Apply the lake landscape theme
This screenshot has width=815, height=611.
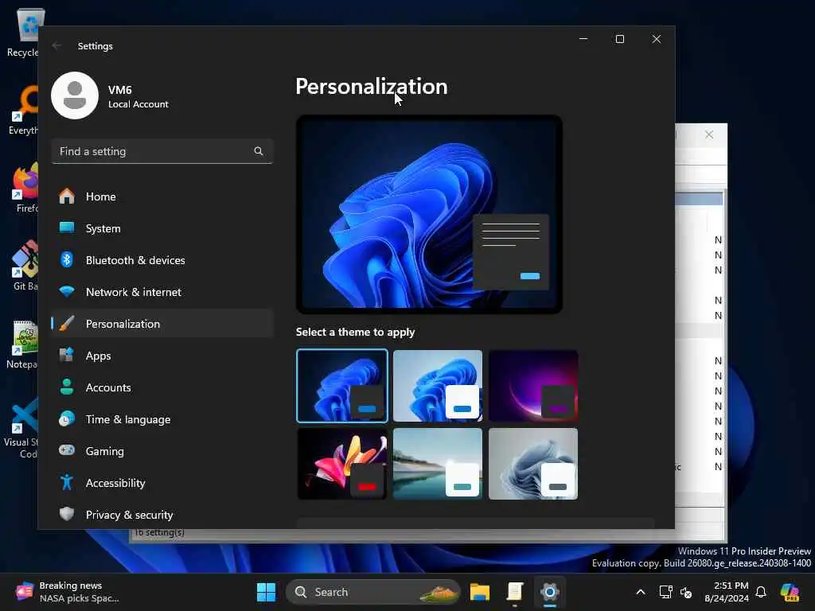coord(438,464)
